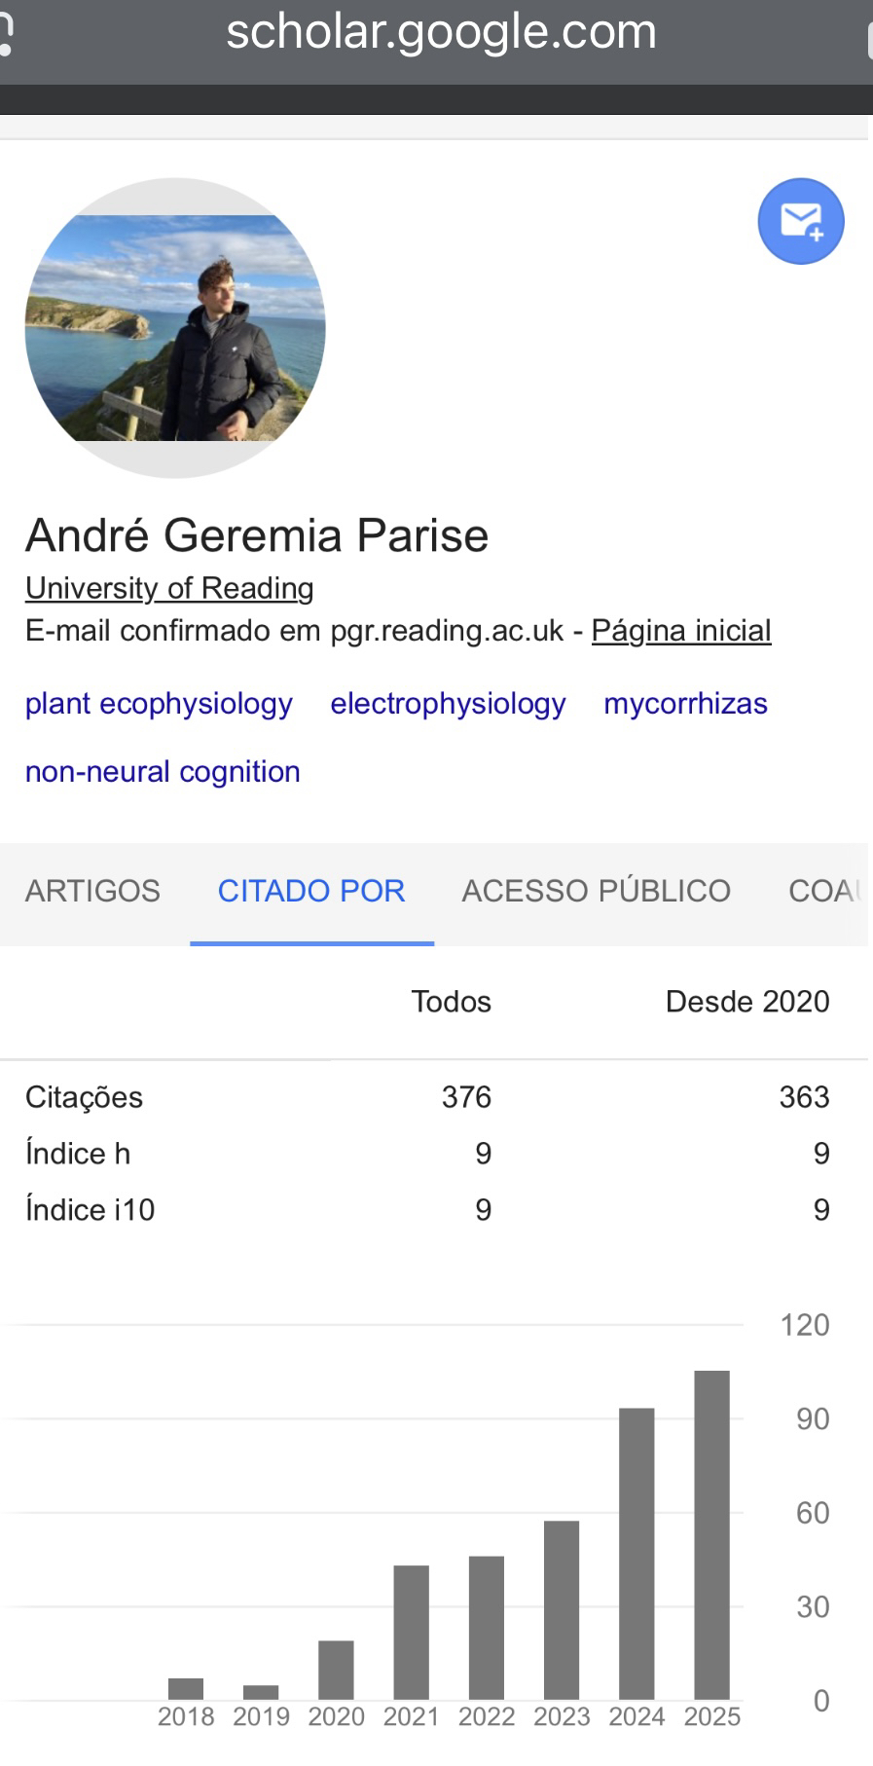Image resolution: width=873 pixels, height=1766 pixels.
Task: Select the mycorrhizas interest tag
Action: click(685, 704)
